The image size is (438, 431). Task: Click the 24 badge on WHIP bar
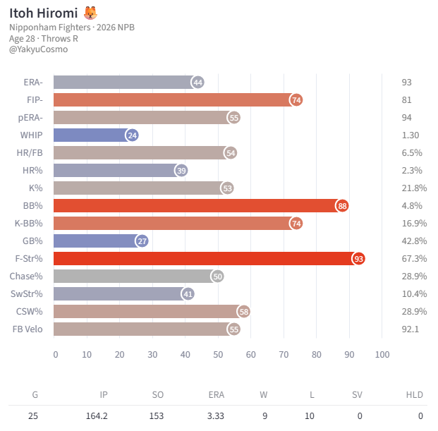[x=132, y=135]
